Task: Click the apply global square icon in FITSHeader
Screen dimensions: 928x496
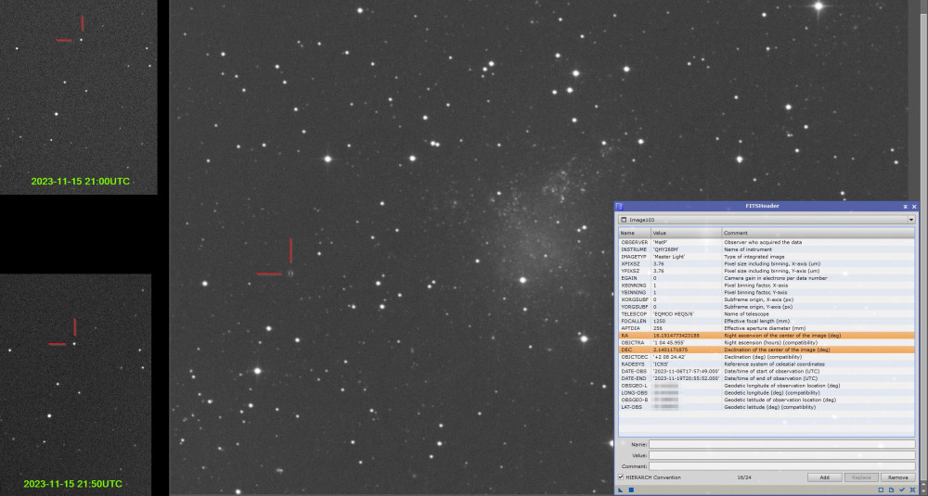Action: pyautogui.click(x=631, y=490)
